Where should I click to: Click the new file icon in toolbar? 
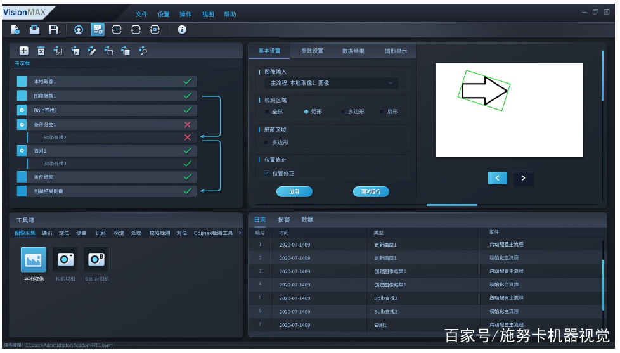pos(16,30)
